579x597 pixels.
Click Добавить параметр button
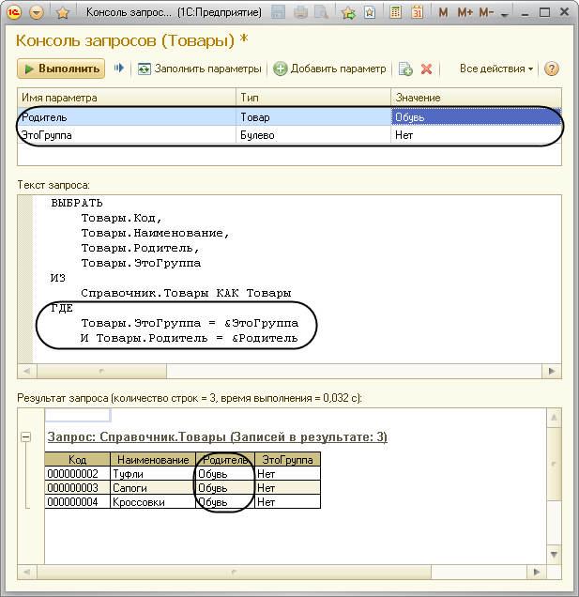[x=329, y=69]
